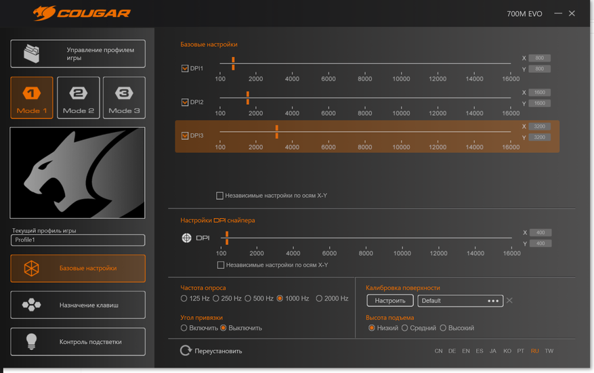
Task: Switch language to DE
Action: pos(452,351)
